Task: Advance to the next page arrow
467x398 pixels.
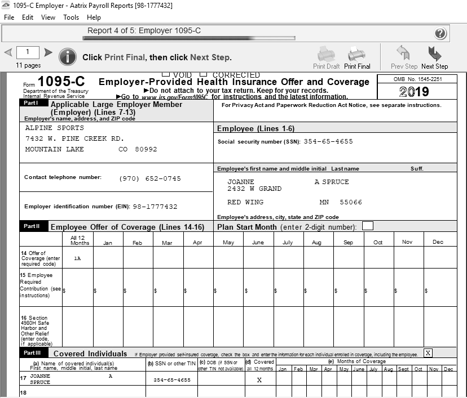Action: point(49,53)
